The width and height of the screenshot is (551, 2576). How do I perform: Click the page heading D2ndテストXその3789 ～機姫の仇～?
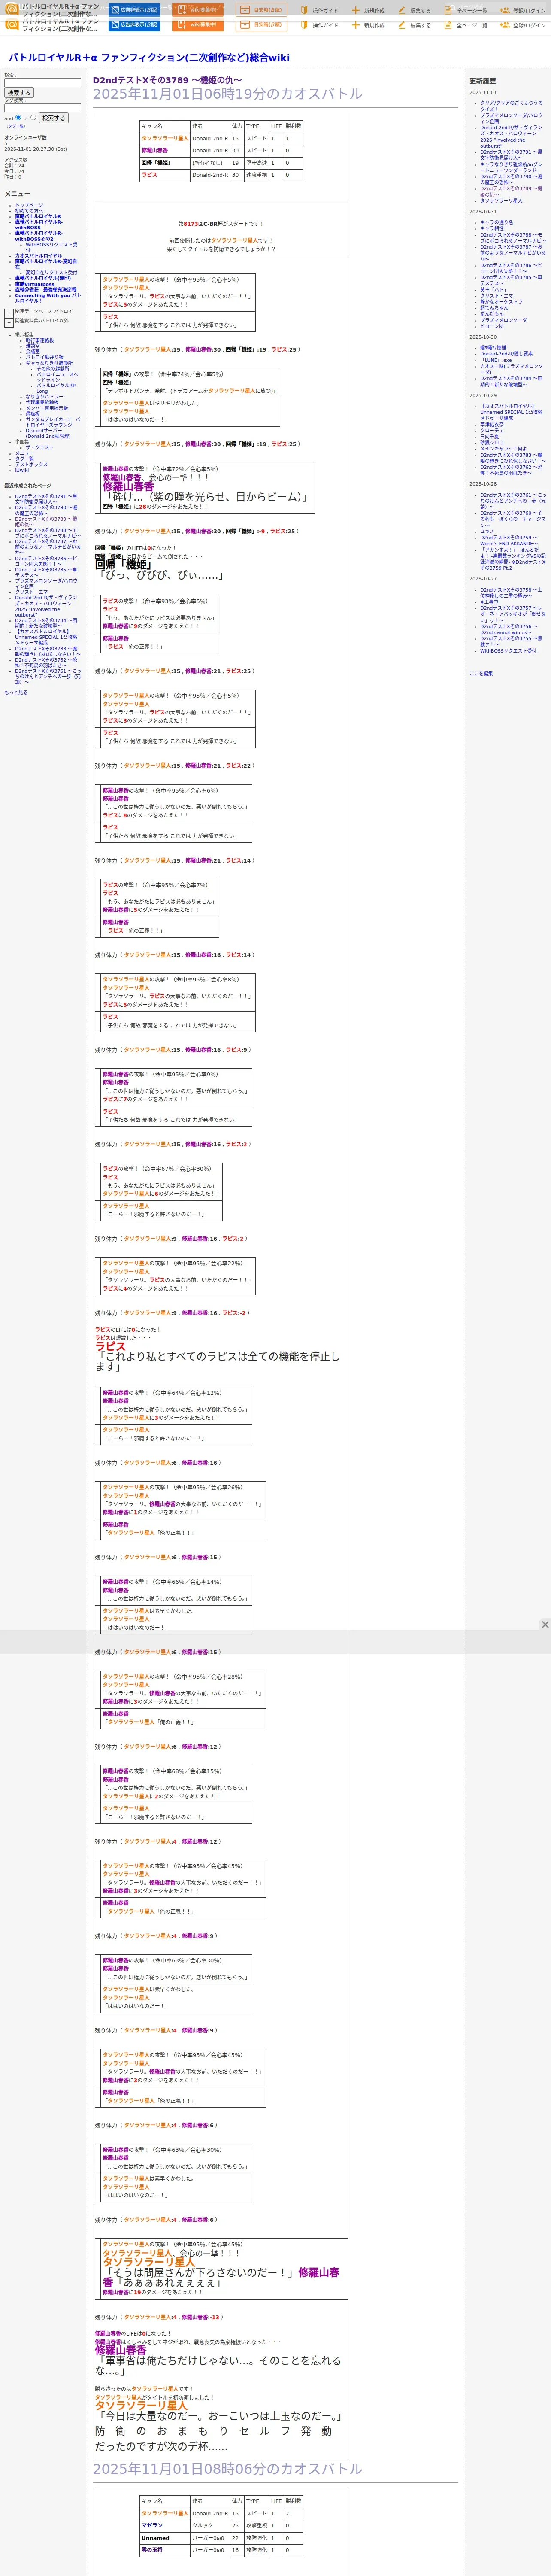[167, 80]
